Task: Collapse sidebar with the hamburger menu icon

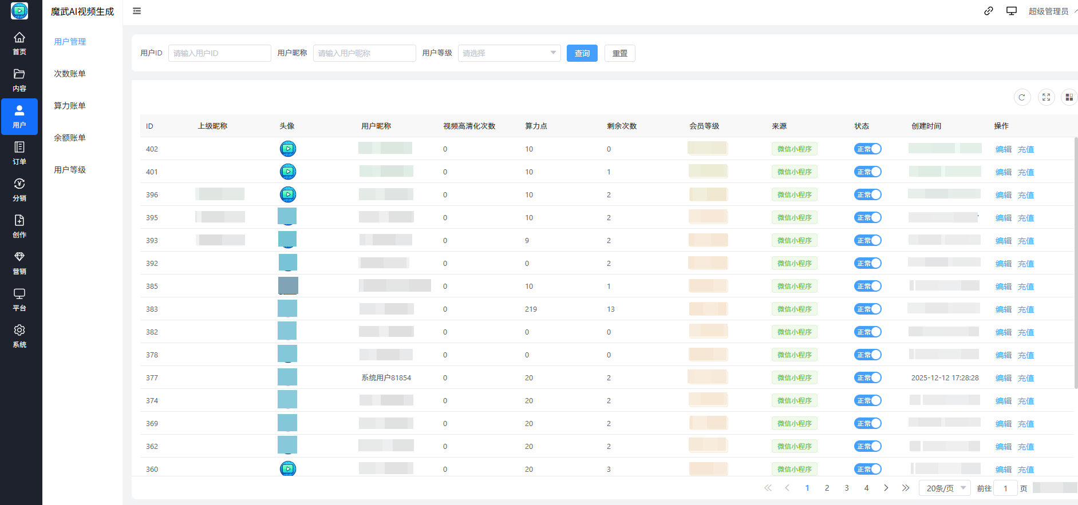Action: coord(137,11)
